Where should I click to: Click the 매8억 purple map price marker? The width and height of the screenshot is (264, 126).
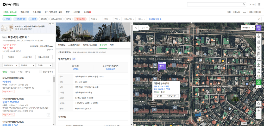(162, 66)
